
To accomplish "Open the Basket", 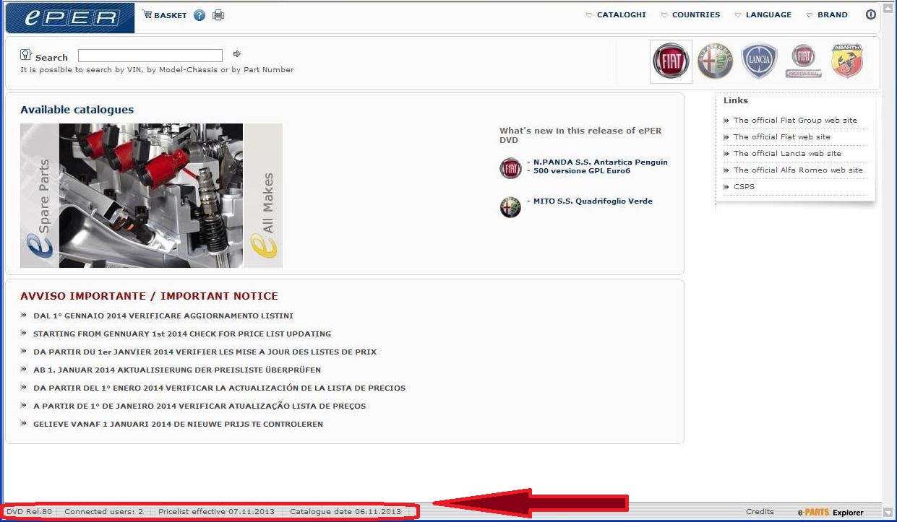I will point(165,14).
